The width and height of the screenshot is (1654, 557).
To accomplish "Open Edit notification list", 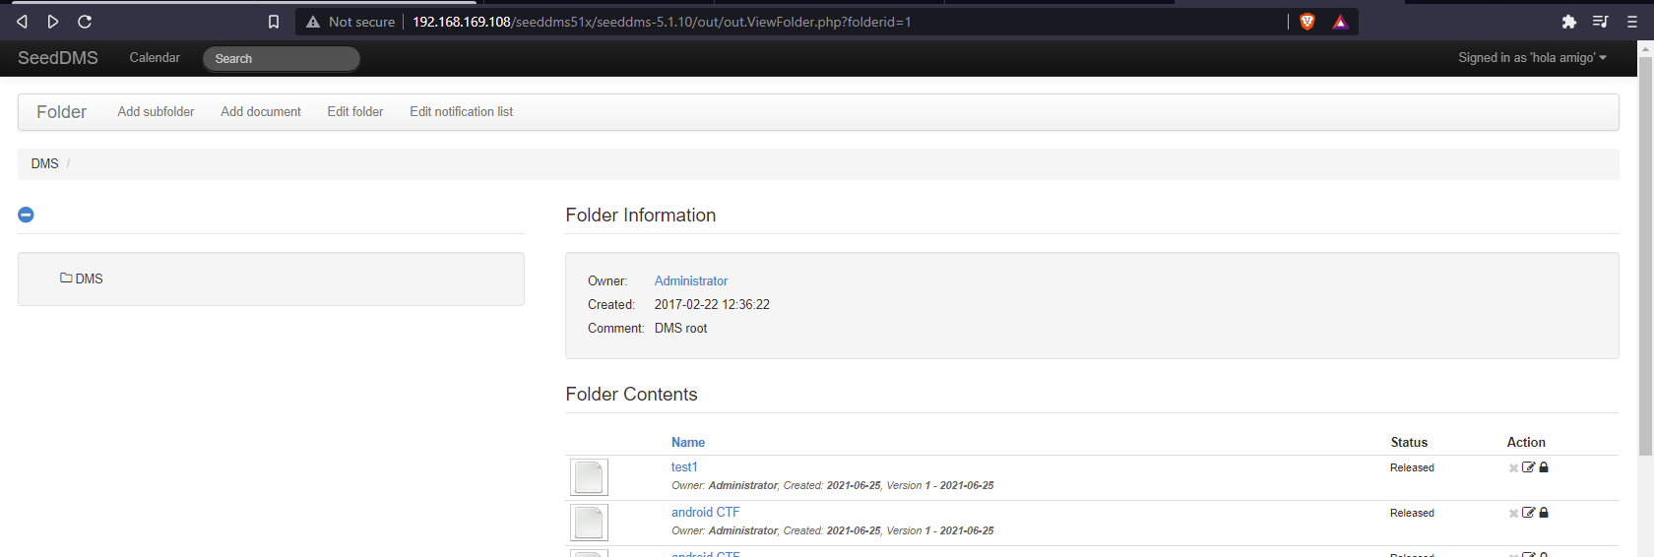I will (461, 112).
